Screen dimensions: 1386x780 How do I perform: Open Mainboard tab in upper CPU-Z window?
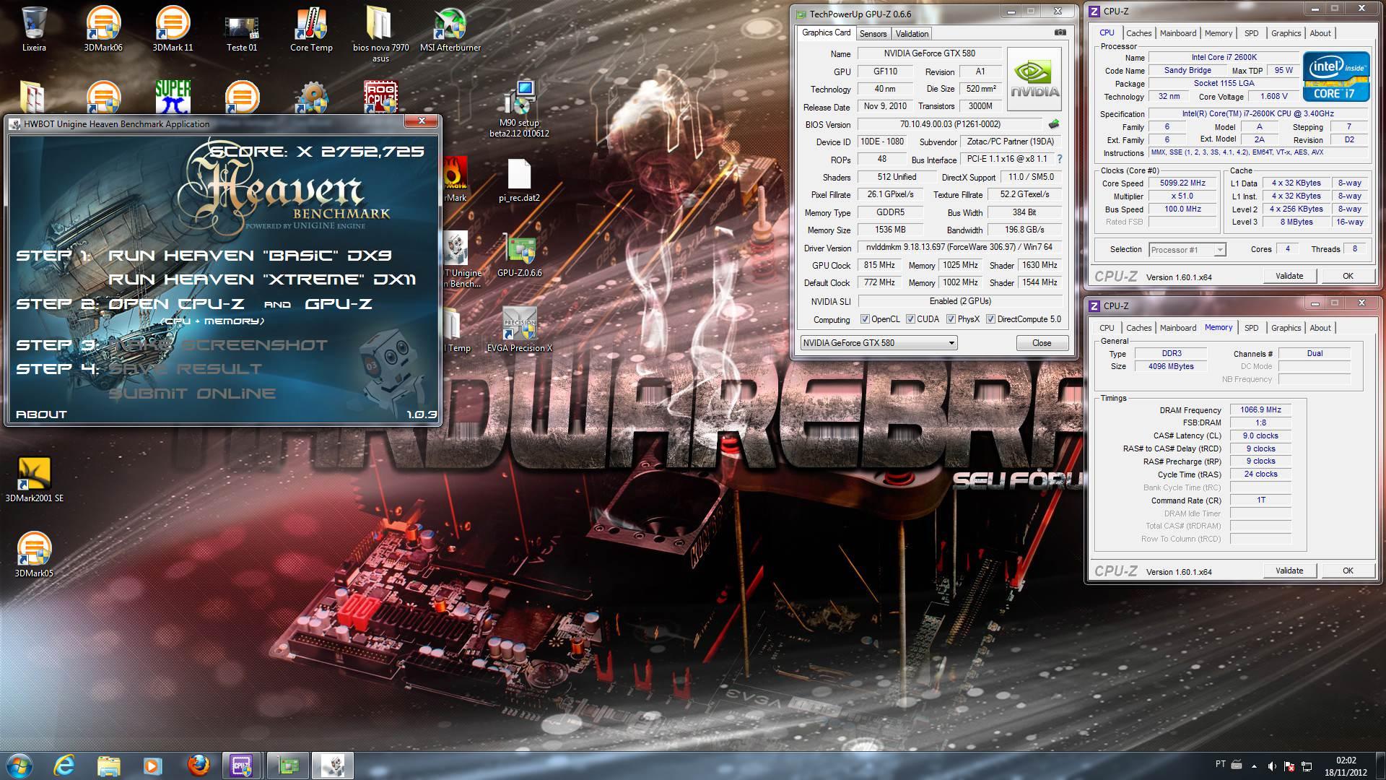point(1177,33)
